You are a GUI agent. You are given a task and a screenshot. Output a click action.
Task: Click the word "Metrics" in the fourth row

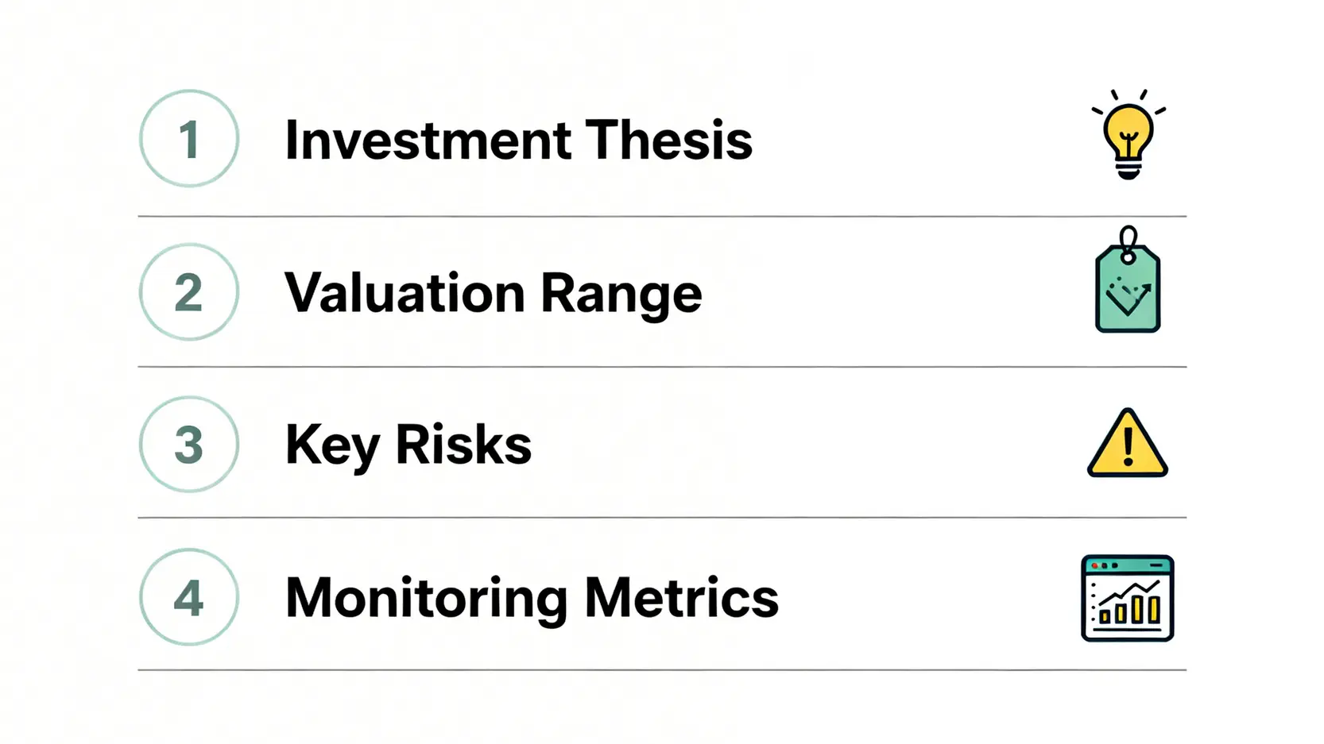[x=681, y=598]
